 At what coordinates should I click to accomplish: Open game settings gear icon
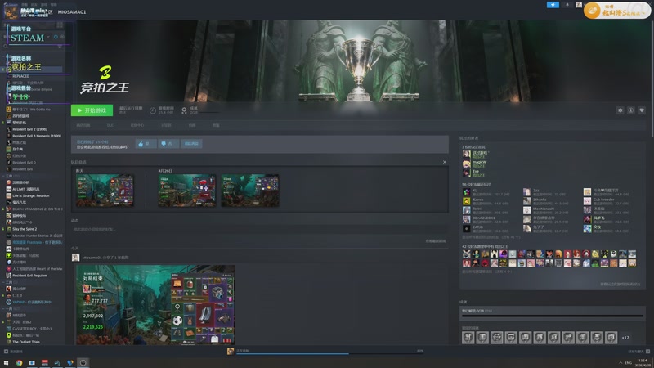click(x=620, y=110)
